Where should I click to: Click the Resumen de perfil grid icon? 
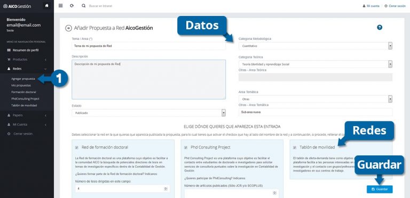click(9, 50)
